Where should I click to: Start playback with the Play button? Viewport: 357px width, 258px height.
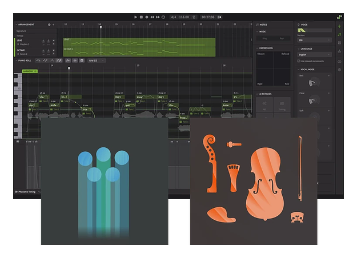[135, 17]
